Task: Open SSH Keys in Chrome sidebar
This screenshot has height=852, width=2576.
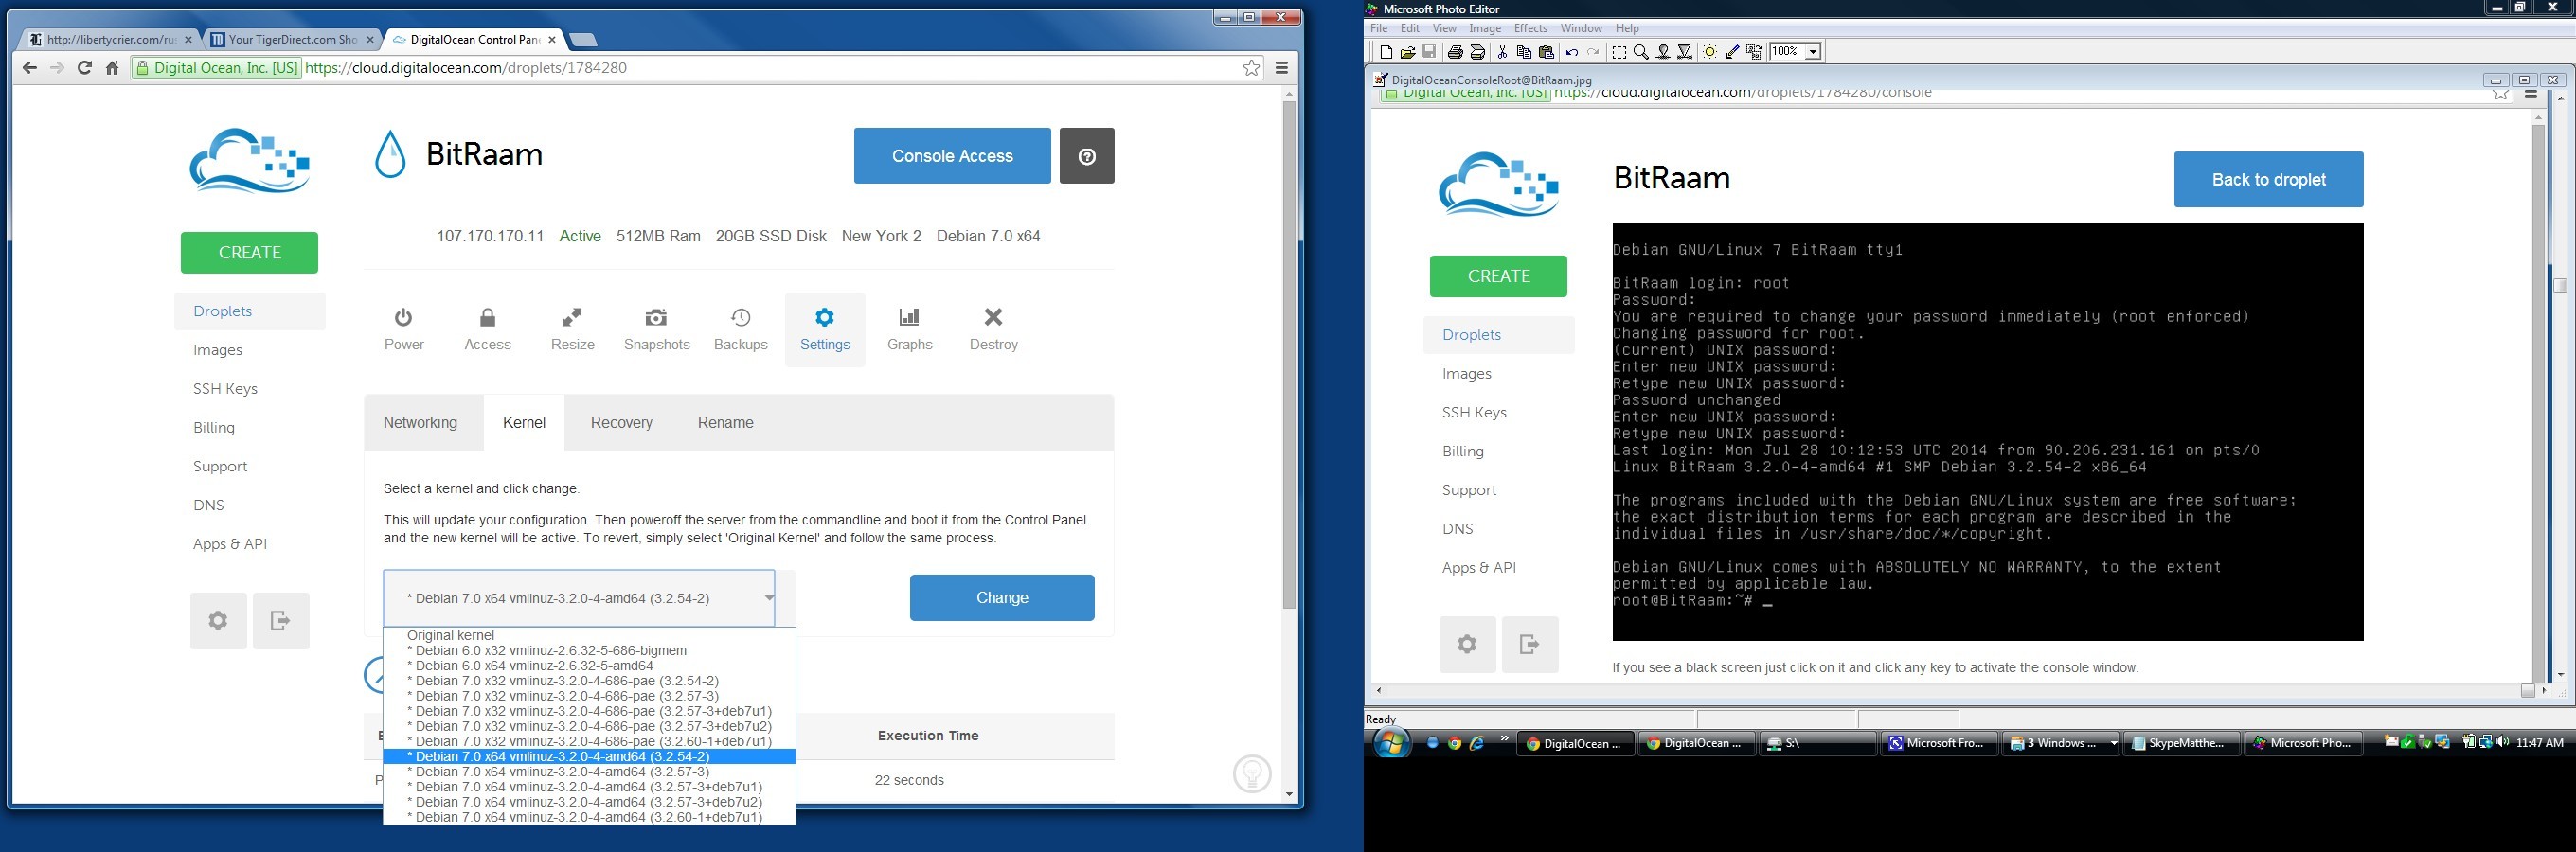Action: [x=225, y=389]
